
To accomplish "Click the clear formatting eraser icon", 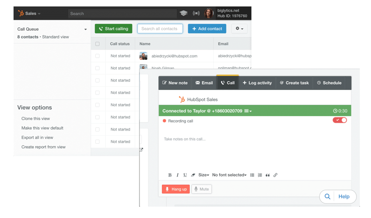I will 193,175.
